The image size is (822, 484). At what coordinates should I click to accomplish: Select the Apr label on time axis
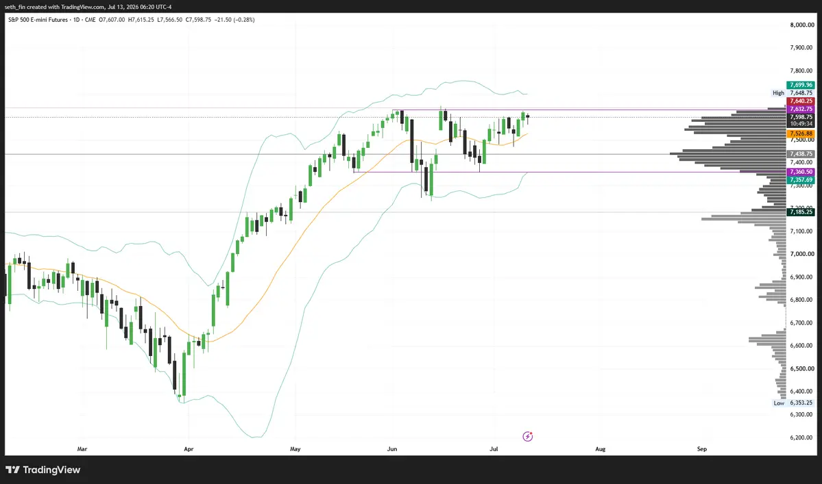tap(189, 449)
